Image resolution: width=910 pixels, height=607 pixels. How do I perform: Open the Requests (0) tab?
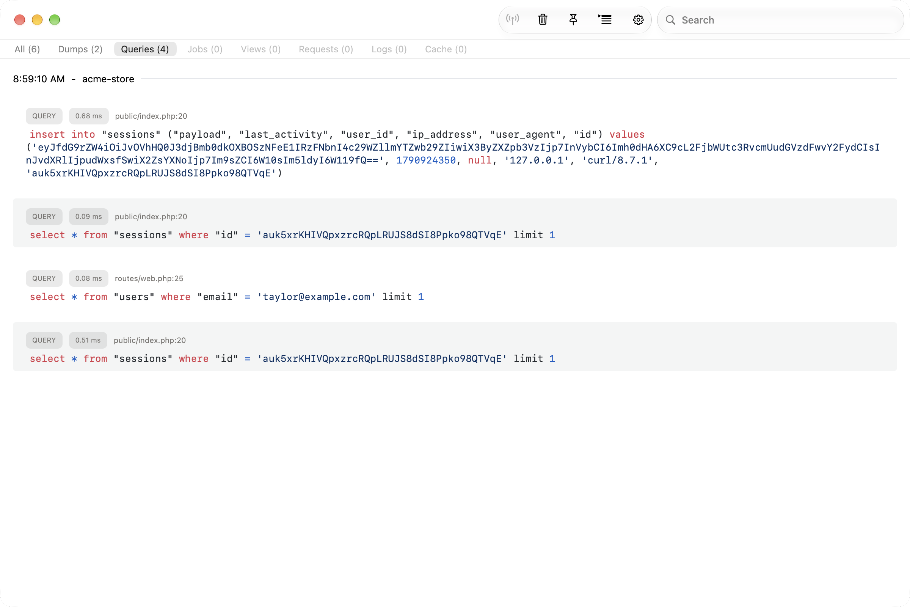pyautogui.click(x=326, y=49)
